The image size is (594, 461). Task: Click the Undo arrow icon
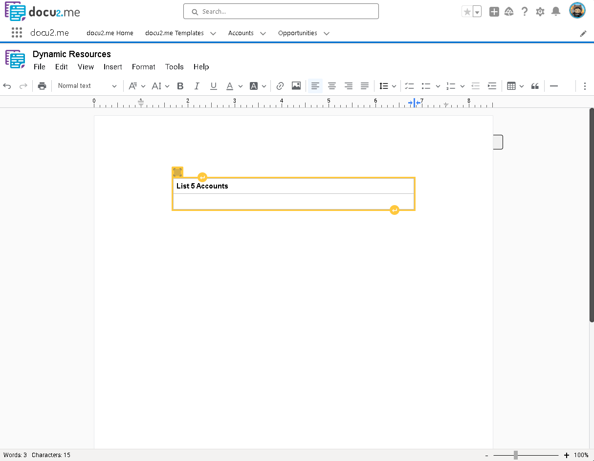[7, 86]
